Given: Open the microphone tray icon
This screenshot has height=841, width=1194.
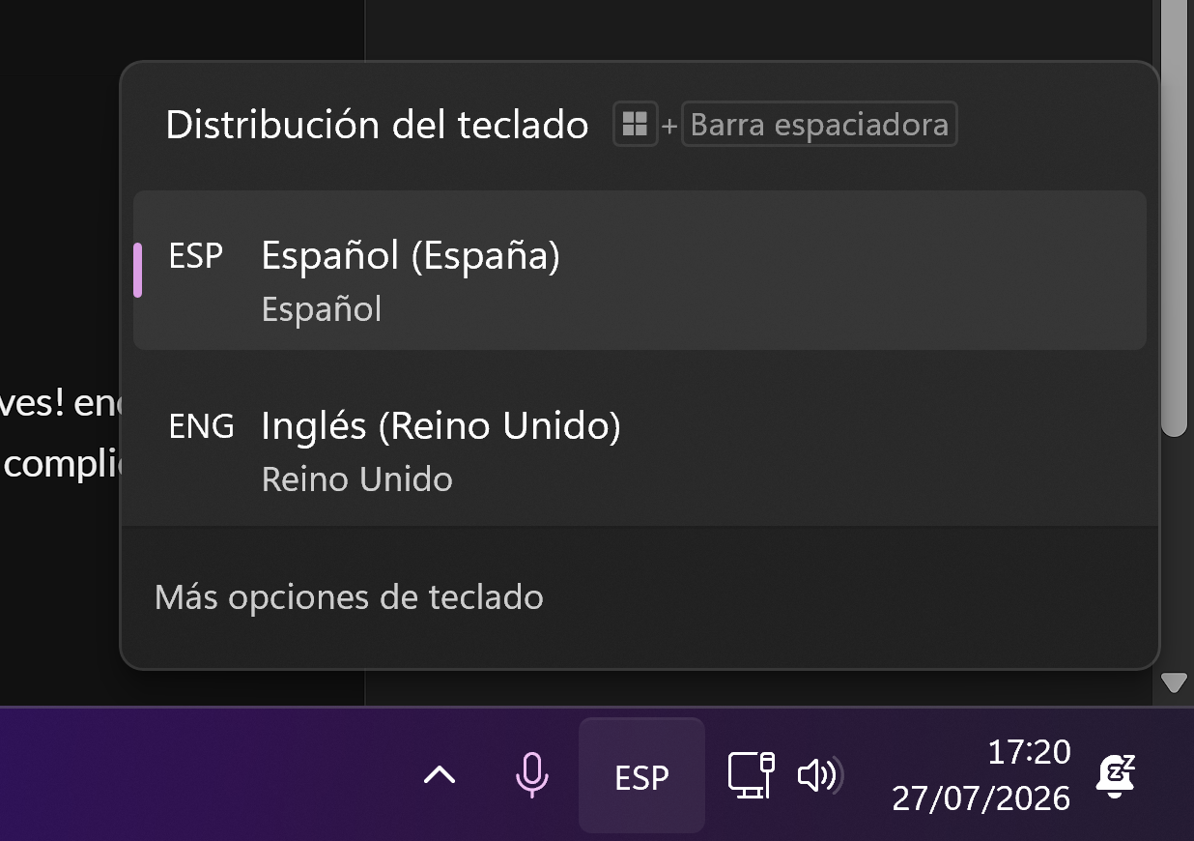Looking at the screenshot, I should tap(531, 775).
